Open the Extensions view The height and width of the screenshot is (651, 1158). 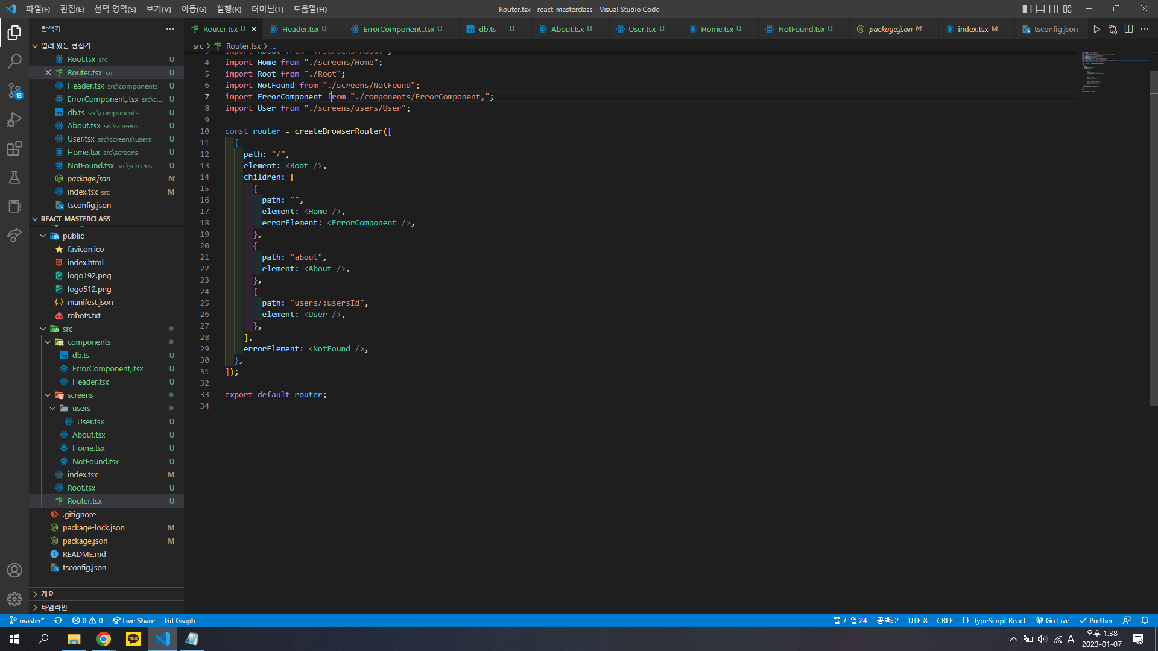pyautogui.click(x=14, y=148)
